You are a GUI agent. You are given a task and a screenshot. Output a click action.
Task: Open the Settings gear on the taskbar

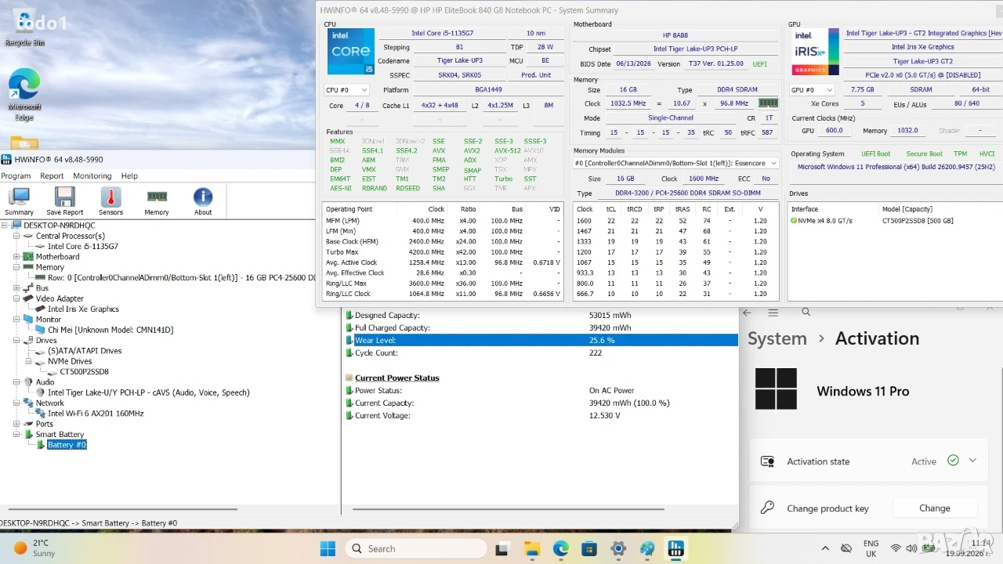[618, 548]
